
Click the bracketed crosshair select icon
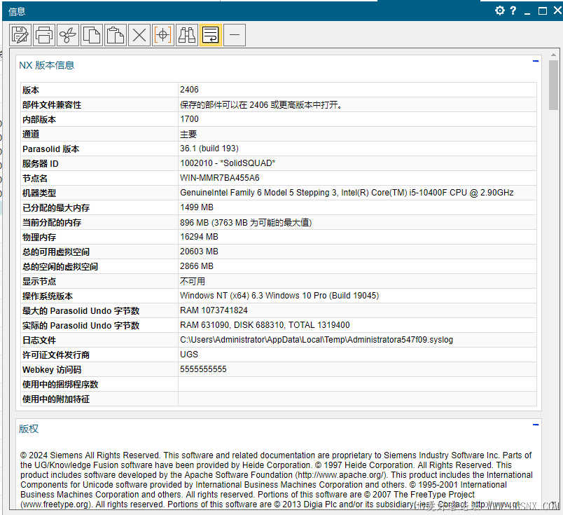163,35
